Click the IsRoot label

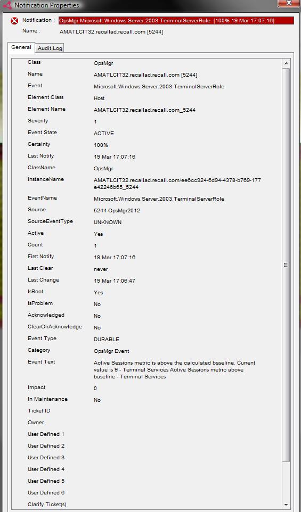point(35,292)
